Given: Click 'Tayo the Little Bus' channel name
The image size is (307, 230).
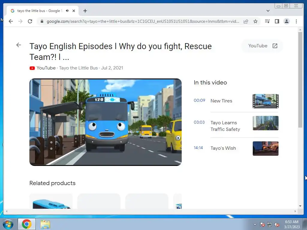Looking at the screenshot, I should coord(78,68).
